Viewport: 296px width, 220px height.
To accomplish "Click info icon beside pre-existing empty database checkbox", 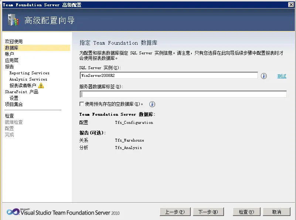I will tap(152, 104).
